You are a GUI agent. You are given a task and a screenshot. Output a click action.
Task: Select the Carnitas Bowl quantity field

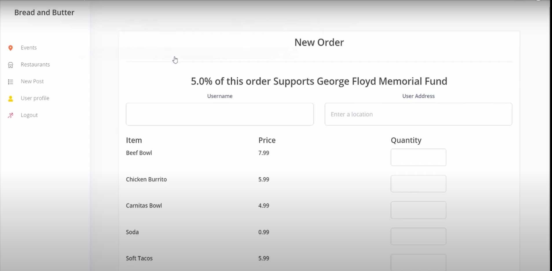pyautogui.click(x=418, y=210)
